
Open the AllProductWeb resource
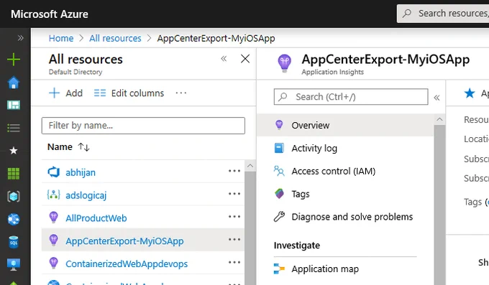pyautogui.click(x=96, y=218)
